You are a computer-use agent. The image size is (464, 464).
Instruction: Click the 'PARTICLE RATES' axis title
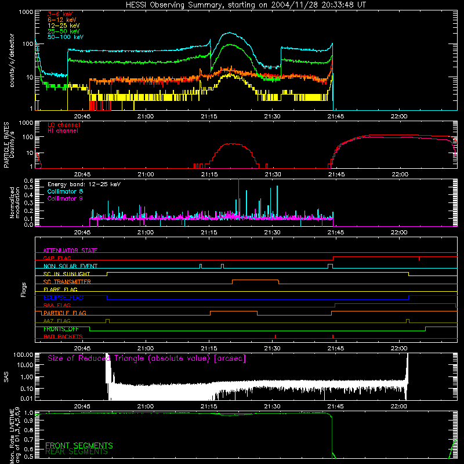click(6, 145)
